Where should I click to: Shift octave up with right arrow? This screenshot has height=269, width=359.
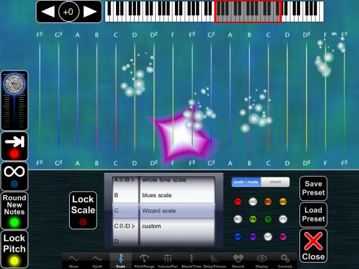90,12
